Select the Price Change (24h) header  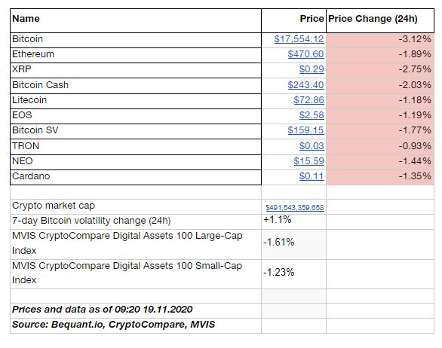(x=380, y=20)
